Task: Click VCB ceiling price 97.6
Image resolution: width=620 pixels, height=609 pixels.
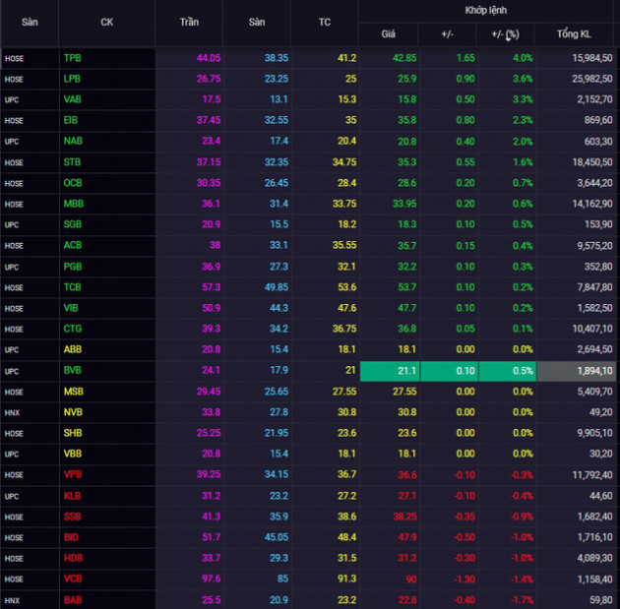Action: 212,579
